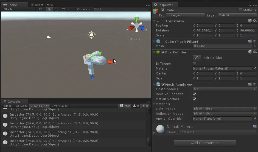The image size is (258, 152).
Task: Click the Edit Collider icon button
Action: 197,58
